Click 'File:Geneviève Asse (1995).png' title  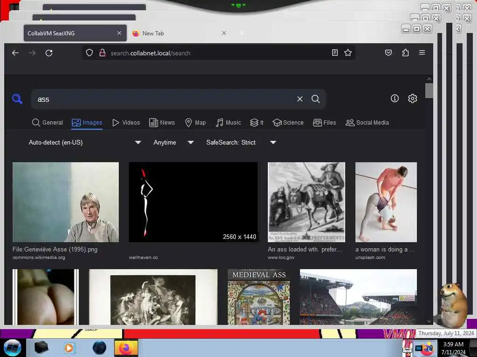(55, 249)
